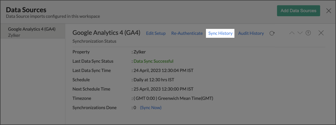This screenshot has height=125, width=336.
Task: Click the Data Sync Successful status text
Action: [153, 61]
